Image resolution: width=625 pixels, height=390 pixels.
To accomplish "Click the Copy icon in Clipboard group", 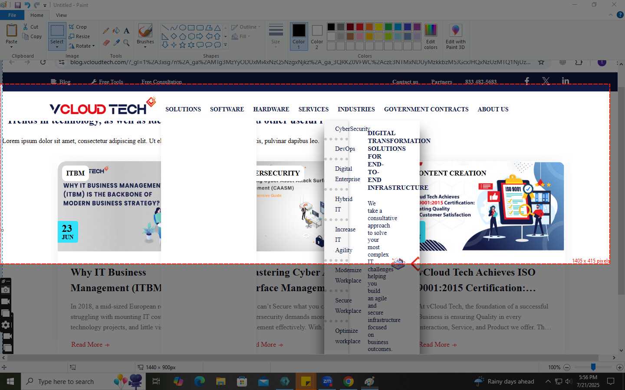I will 26,36.
